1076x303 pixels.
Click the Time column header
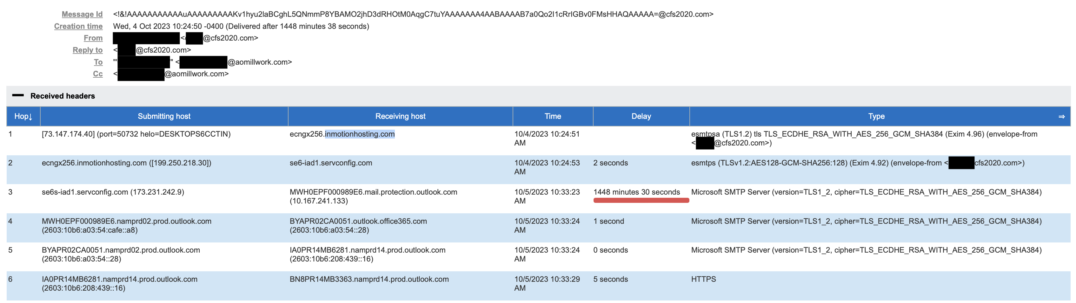point(552,116)
